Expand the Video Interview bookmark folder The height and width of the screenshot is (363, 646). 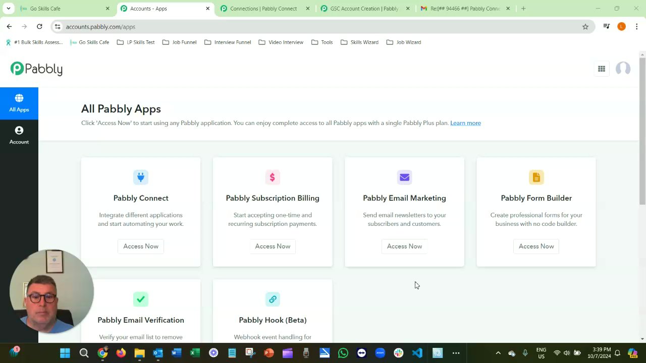click(281, 42)
